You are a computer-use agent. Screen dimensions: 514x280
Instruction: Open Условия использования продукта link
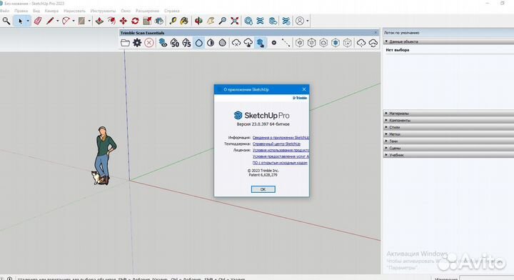(281, 150)
